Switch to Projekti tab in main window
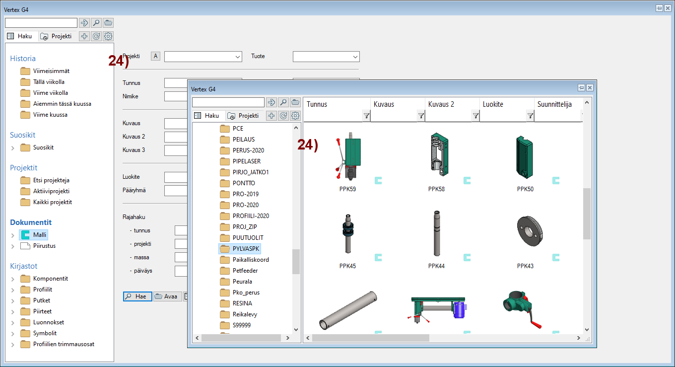This screenshot has height=367, width=675. [x=56, y=36]
